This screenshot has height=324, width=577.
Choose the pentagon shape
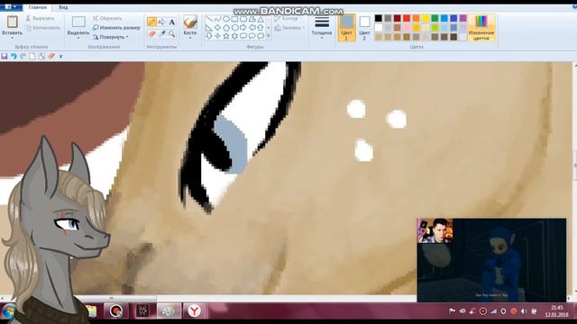(x=226, y=28)
